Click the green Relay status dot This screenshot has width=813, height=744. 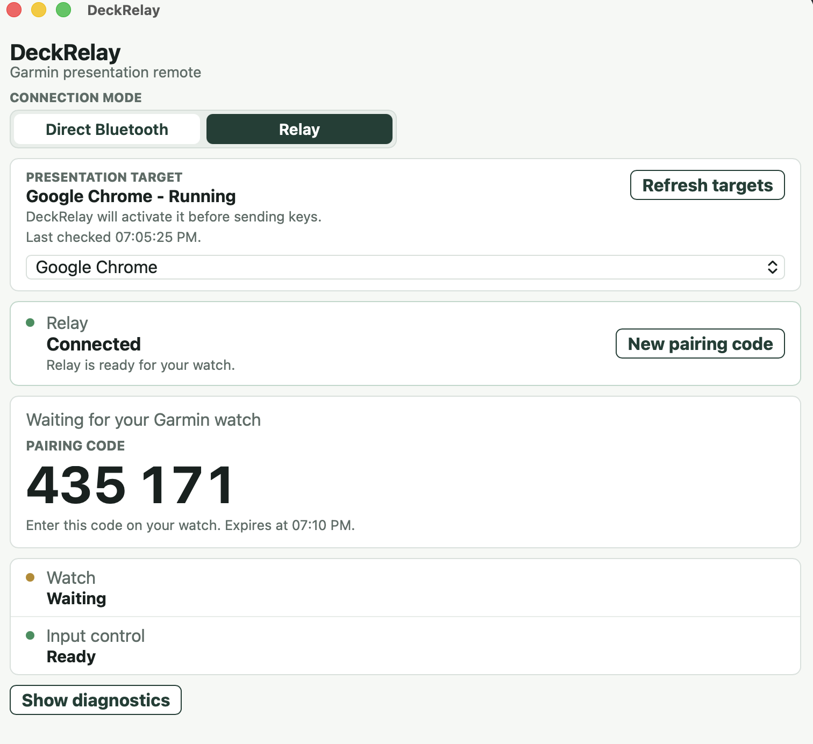(31, 323)
